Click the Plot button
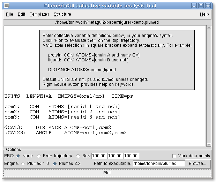The image size is (216, 182). pos(107,173)
